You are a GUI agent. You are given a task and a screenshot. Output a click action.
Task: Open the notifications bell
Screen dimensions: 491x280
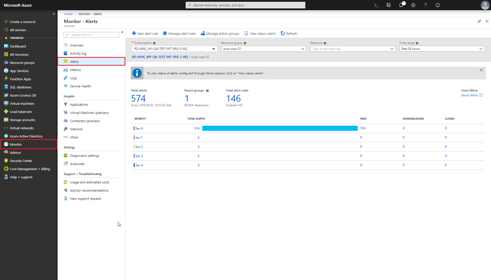pos(401,5)
